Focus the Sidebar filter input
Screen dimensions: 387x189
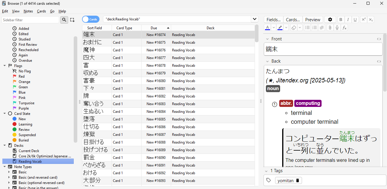[x=30, y=20]
